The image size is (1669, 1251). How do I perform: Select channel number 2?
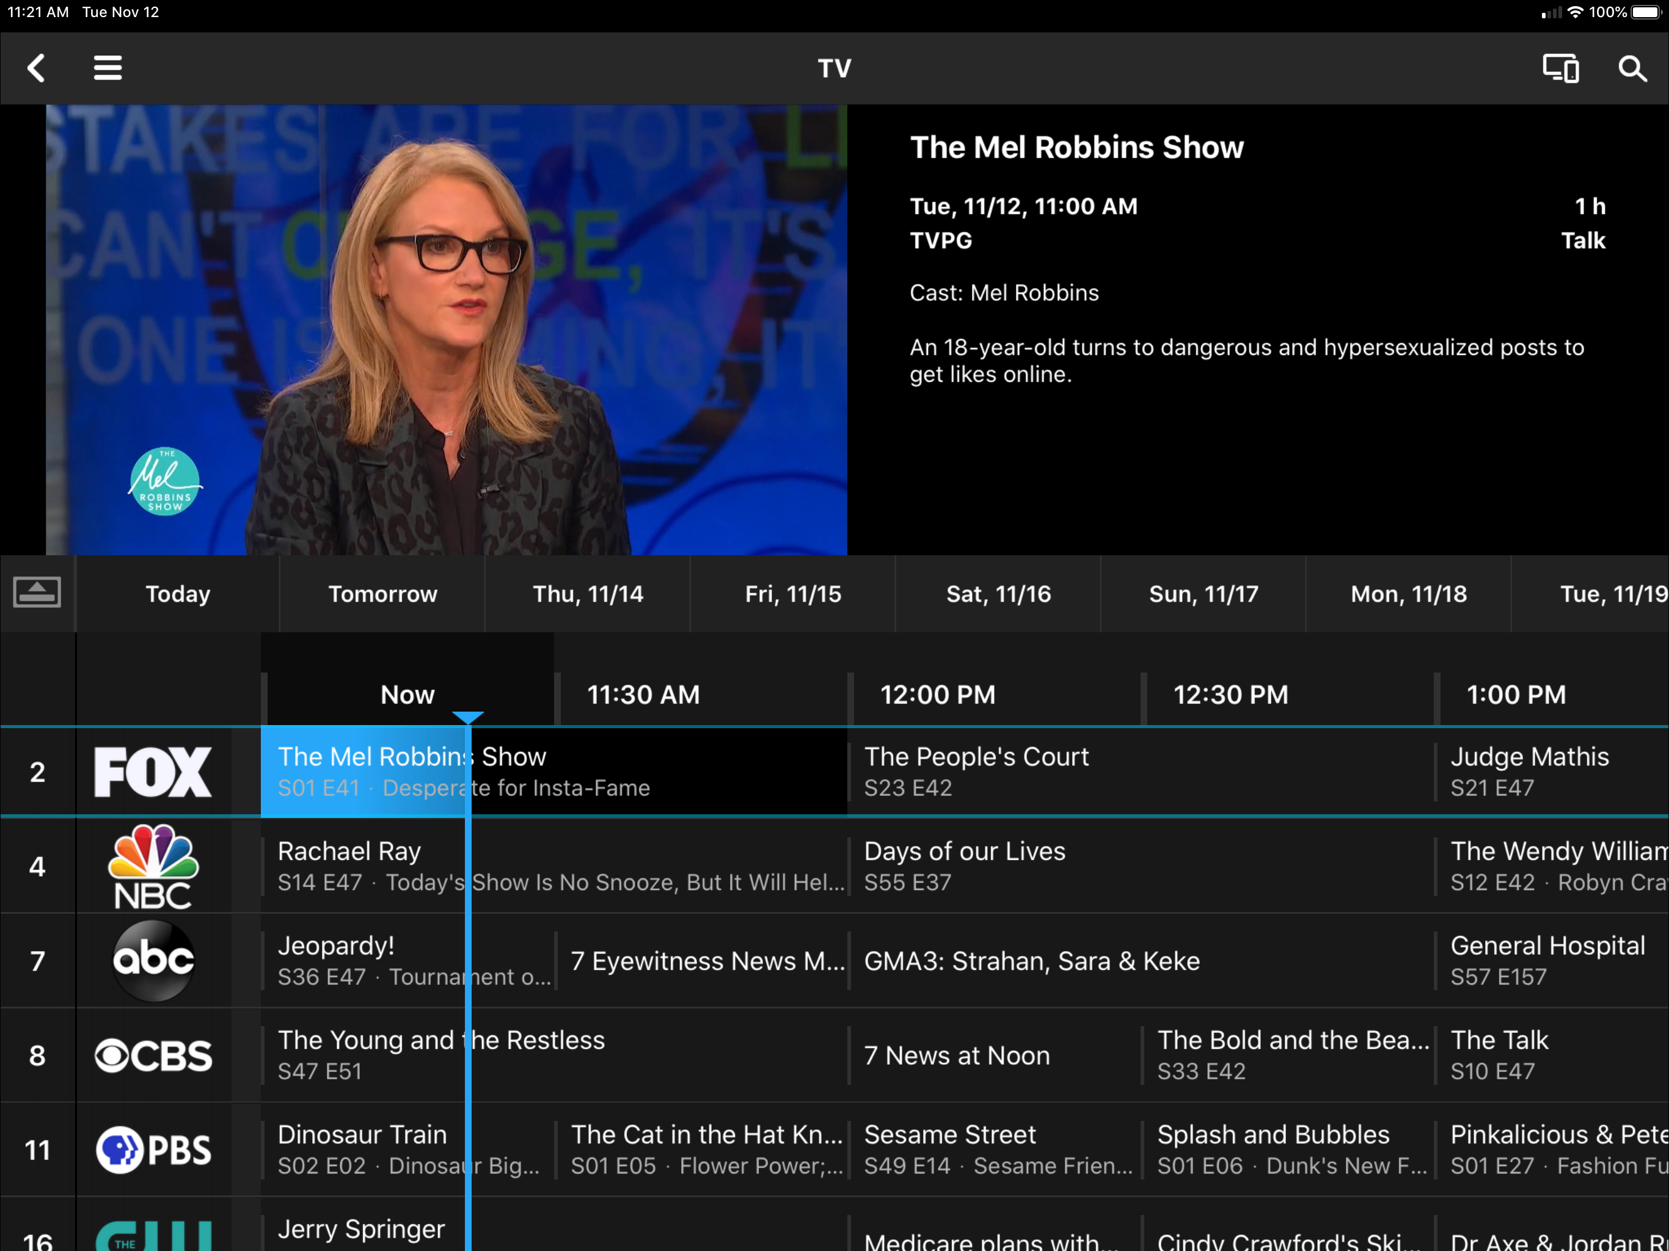point(37,772)
